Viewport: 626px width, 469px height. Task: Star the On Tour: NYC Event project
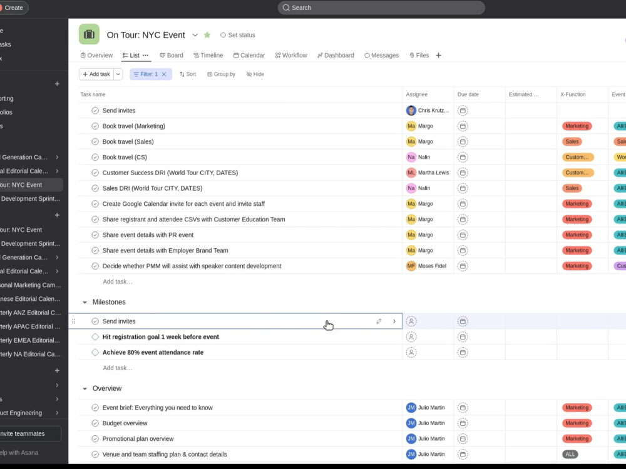point(207,35)
